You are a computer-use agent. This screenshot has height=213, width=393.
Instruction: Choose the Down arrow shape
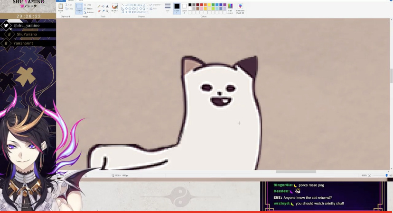tap(122, 12)
